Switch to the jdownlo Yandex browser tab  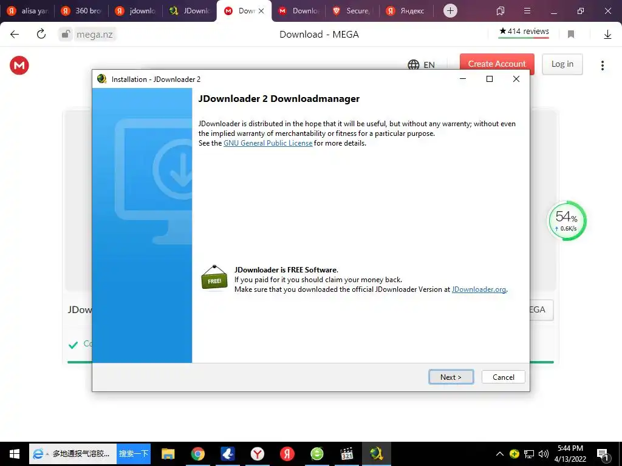click(135, 11)
